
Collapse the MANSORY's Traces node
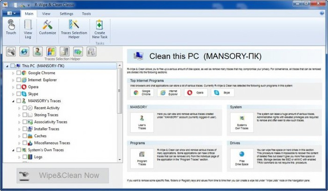(x=13, y=101)
